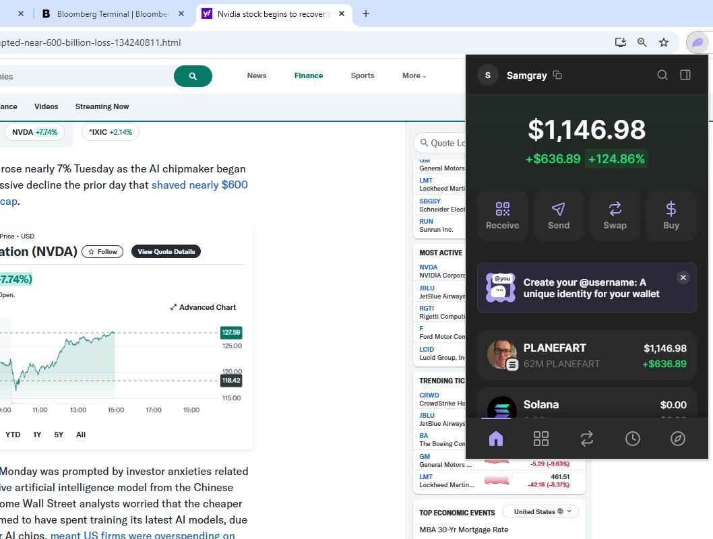The height and width of the screenshot is (539, 713).
Task: Click the 'meant US firms were overspending' link
Action: click(x=143, y=536)
